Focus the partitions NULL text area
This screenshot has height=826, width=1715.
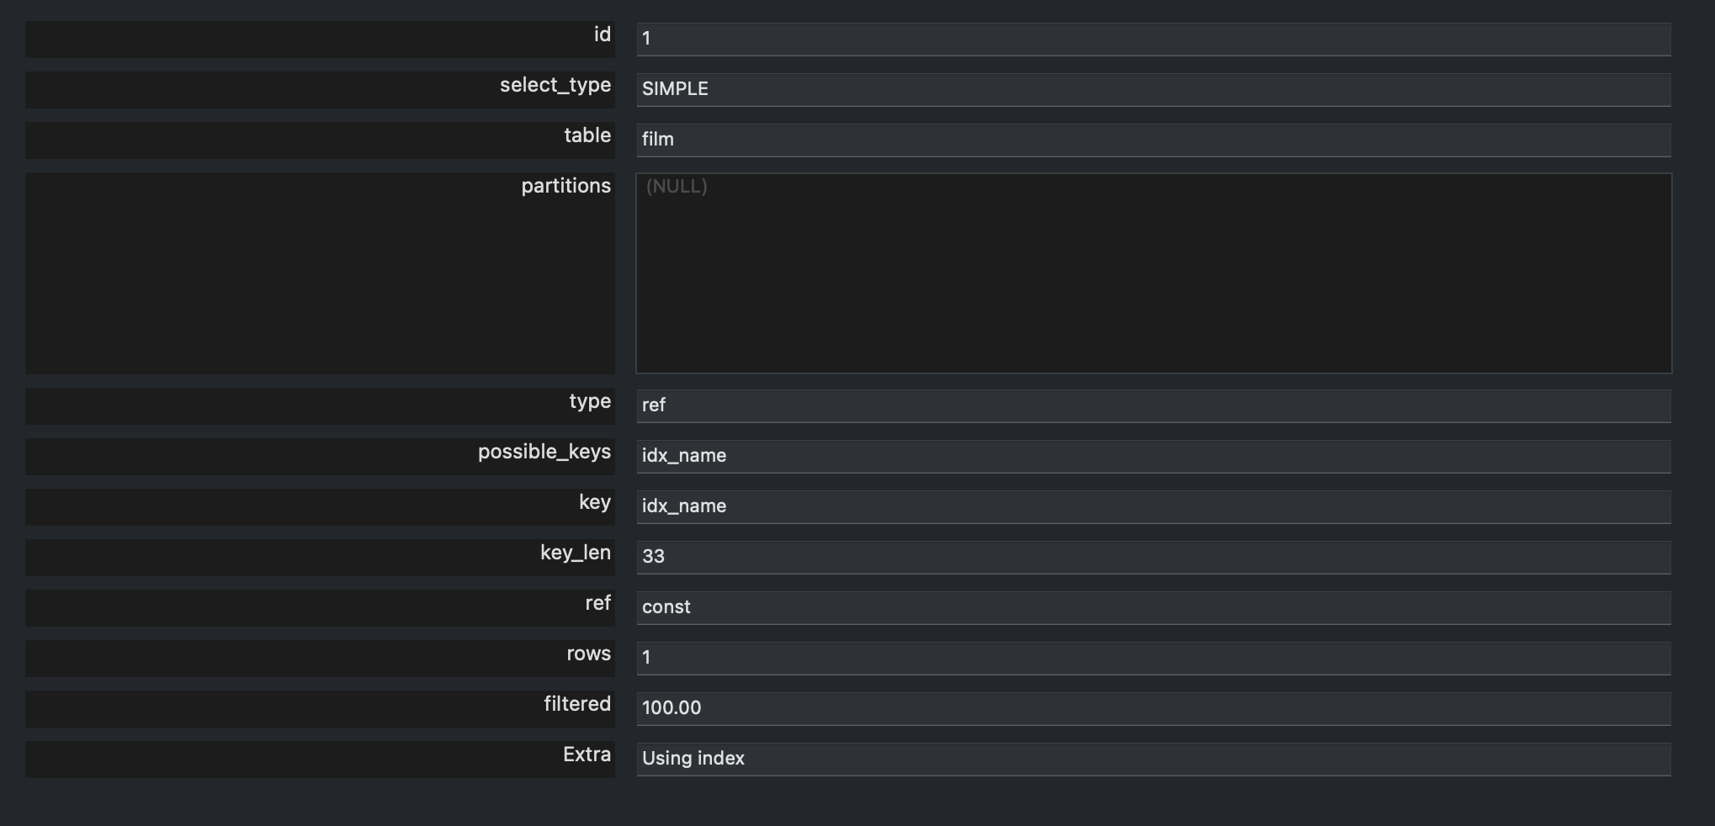pyautogui.click(x=1153, y=273)
